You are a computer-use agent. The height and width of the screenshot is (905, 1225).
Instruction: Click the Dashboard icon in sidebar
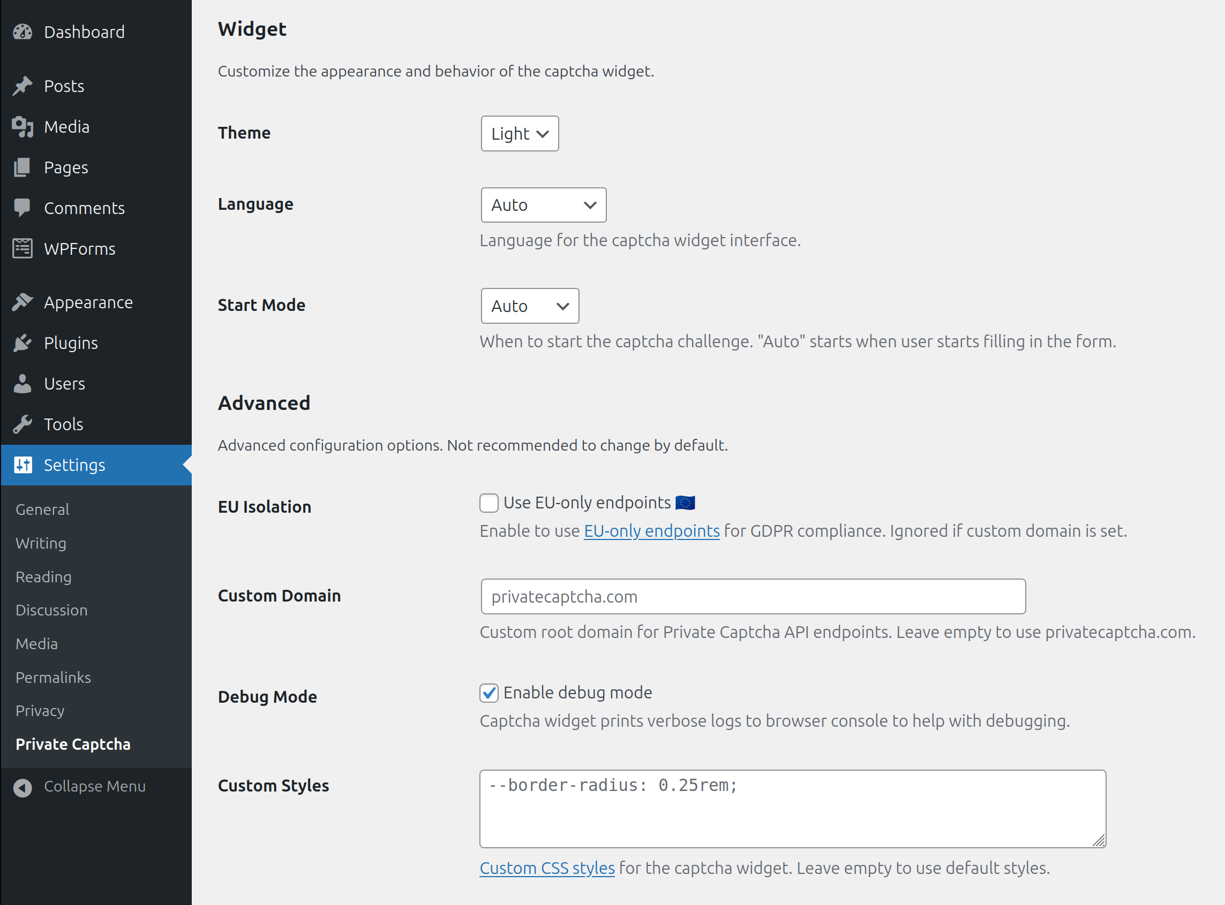[22, 31]
